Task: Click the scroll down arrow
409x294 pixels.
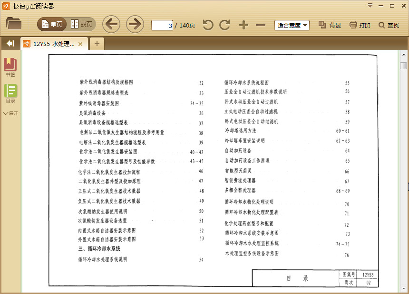Action: [x=404, y=288]
